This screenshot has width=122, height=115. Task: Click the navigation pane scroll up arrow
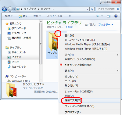pyautogui.click(x=41, y=21)
